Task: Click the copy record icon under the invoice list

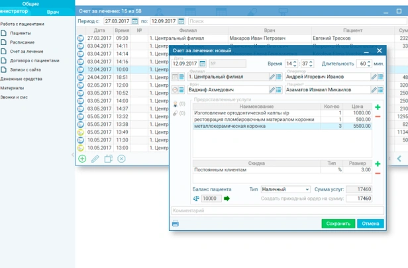Action: tap(108, 159)
